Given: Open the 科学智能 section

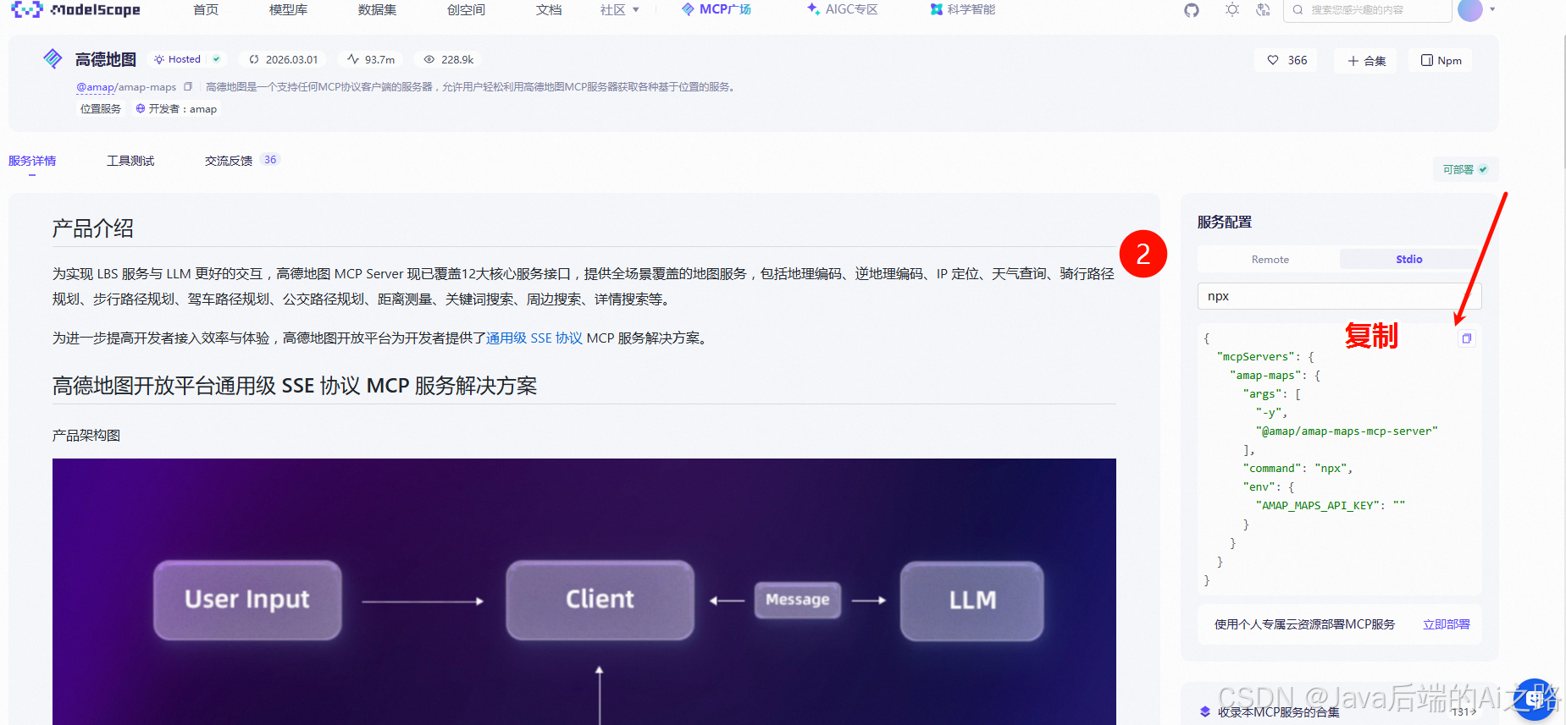Looking at the screenshot, I should (x=963, y=9).
